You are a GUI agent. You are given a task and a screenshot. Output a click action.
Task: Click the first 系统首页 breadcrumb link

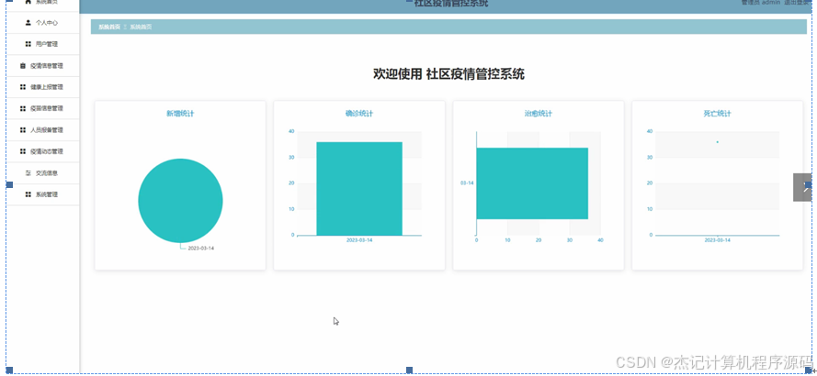109,27
